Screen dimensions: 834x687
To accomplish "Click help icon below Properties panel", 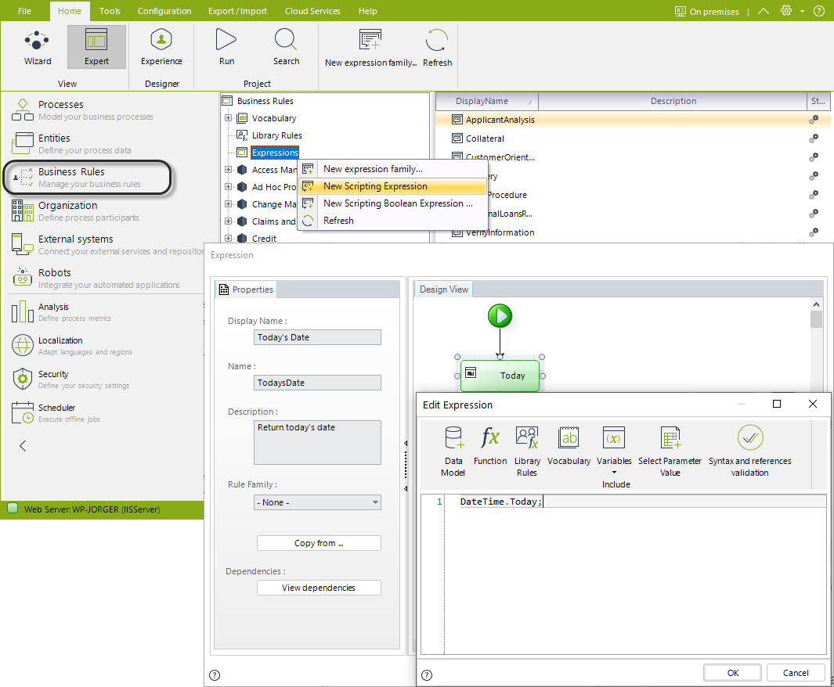I will coord(215,674).
